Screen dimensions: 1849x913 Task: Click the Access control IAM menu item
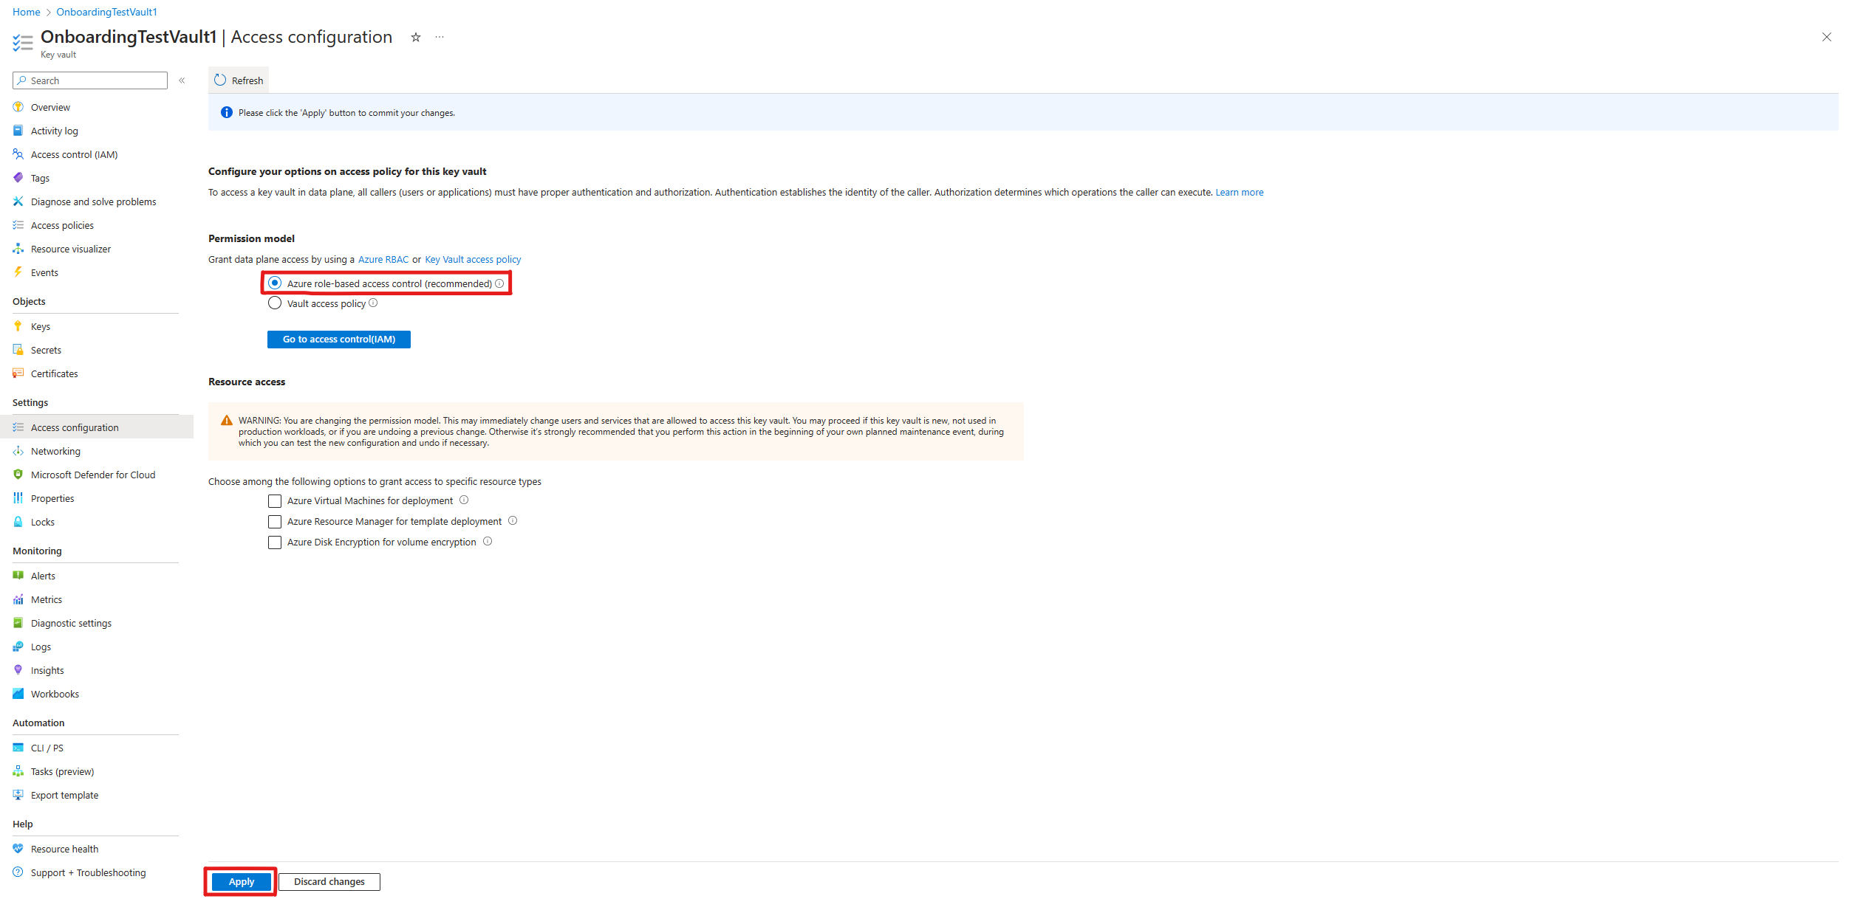(x=75, y=153)
